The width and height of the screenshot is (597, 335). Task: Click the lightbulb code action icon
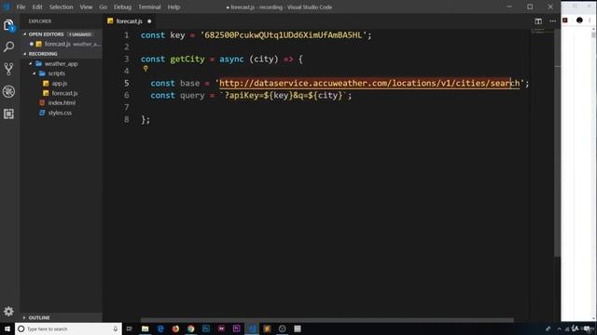pos(146,69)
